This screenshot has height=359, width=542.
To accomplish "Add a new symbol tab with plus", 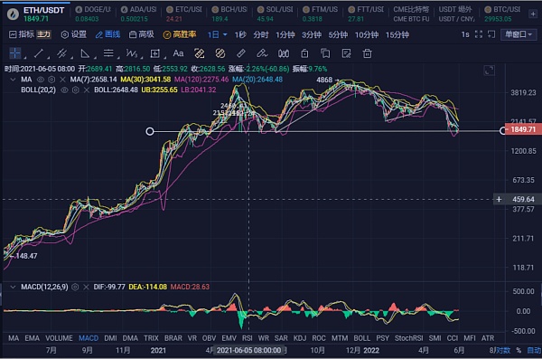I will pos(533,14).
